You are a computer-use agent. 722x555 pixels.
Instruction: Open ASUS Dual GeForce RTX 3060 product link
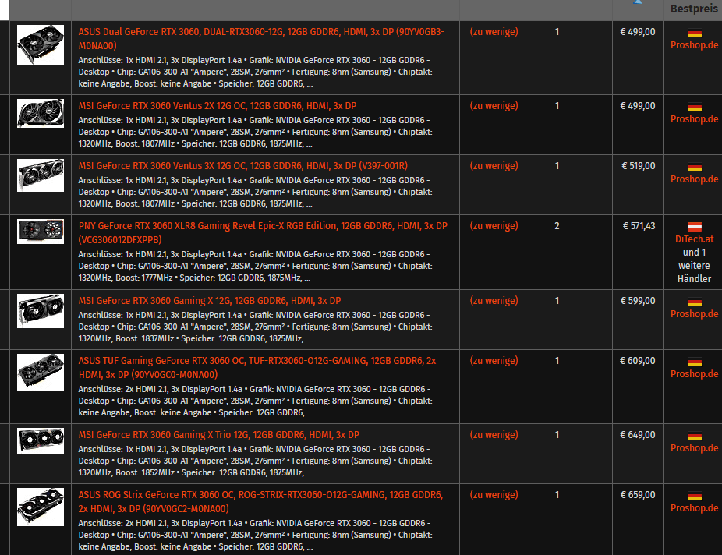(x=261, y=39)
